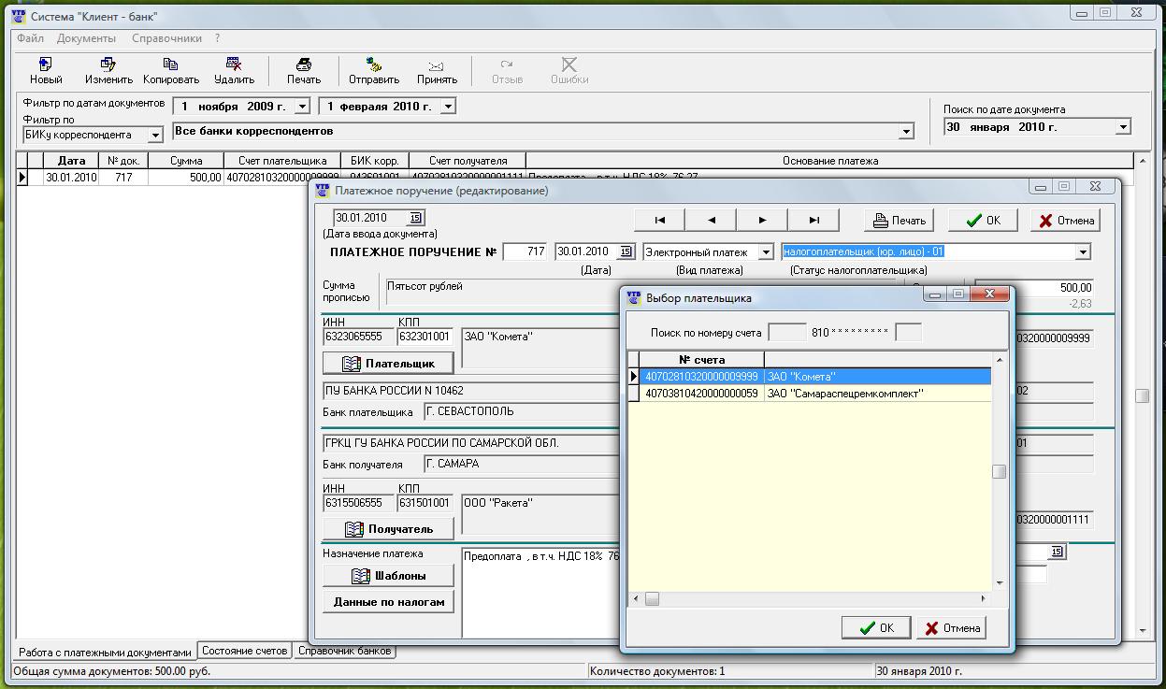Switch to Состояние счетов tab
This screenshot has width=1166, height=689.
pyautogui.click(x=245, y=651)
